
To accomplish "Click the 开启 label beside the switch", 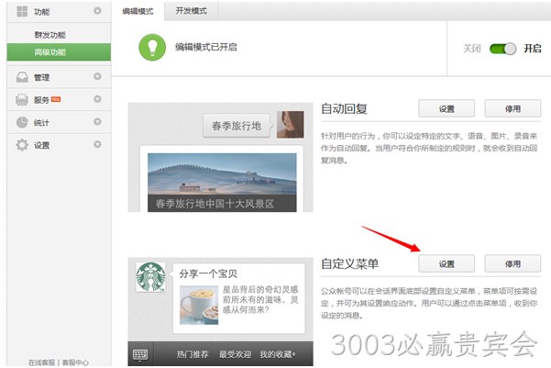I will [x=533, y=49].
